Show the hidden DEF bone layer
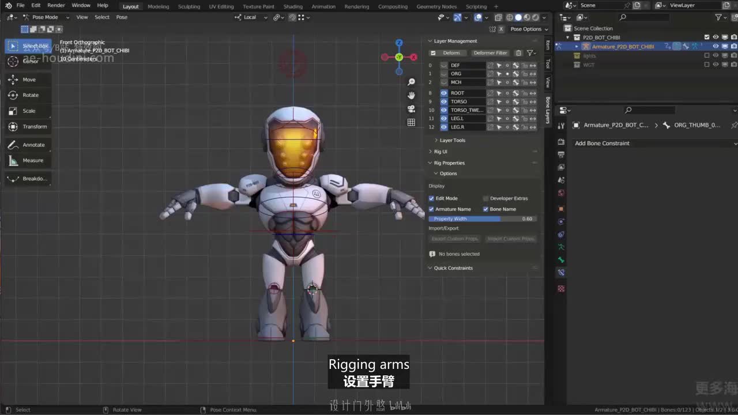Viewport: 738px width, 415px height. coord(444,66)
